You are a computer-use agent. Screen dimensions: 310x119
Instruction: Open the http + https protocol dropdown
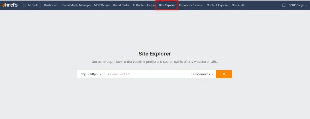(x=91, y=74)
